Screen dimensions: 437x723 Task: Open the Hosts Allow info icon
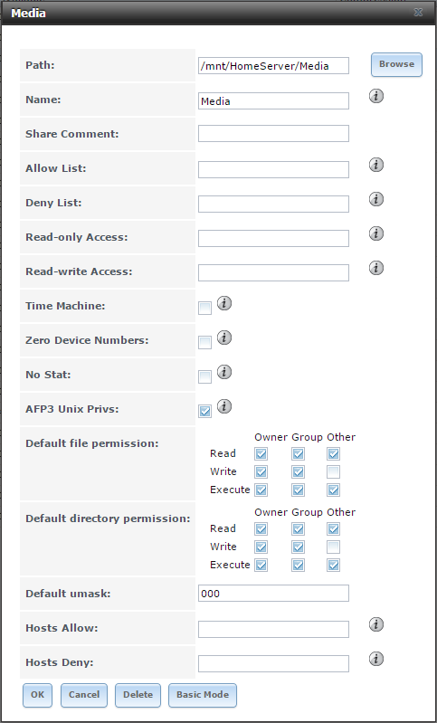[376, 624]
